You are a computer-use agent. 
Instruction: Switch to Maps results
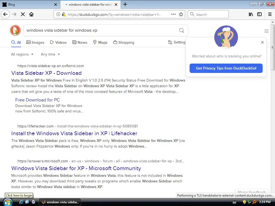coord(100,42)
